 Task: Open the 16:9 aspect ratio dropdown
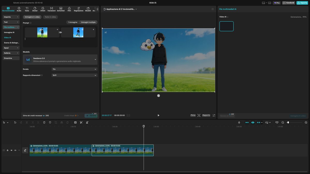[74, 75]
